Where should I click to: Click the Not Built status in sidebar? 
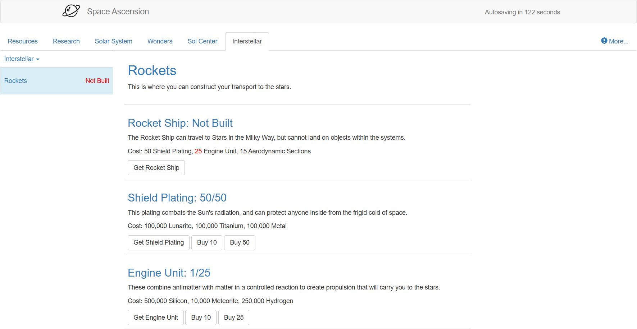(x=97, y=81)
